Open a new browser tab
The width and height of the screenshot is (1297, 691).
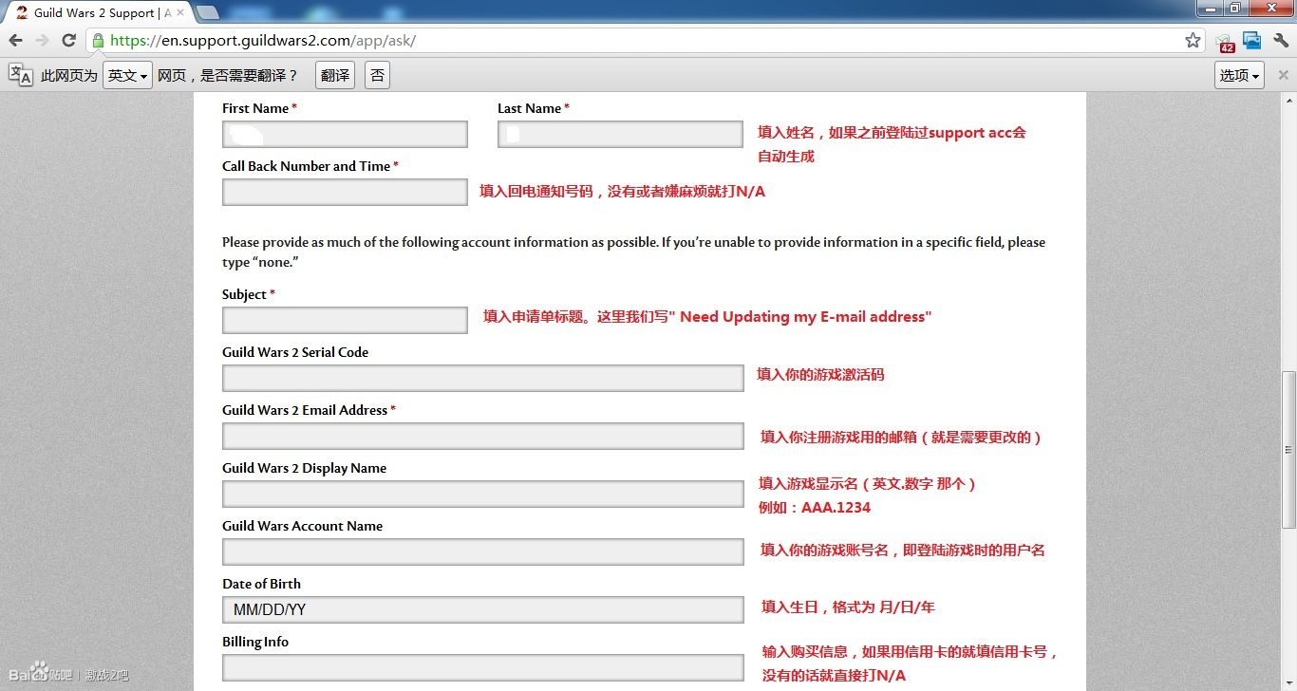click(x=207, y=12)
